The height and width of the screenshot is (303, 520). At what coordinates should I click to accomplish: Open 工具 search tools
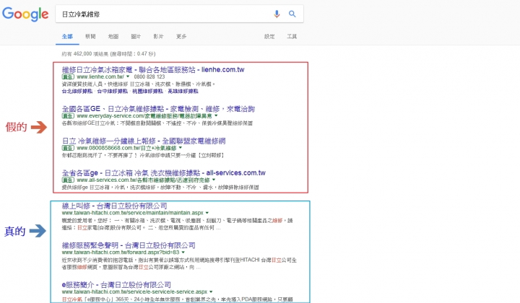[x=292, y=36]
